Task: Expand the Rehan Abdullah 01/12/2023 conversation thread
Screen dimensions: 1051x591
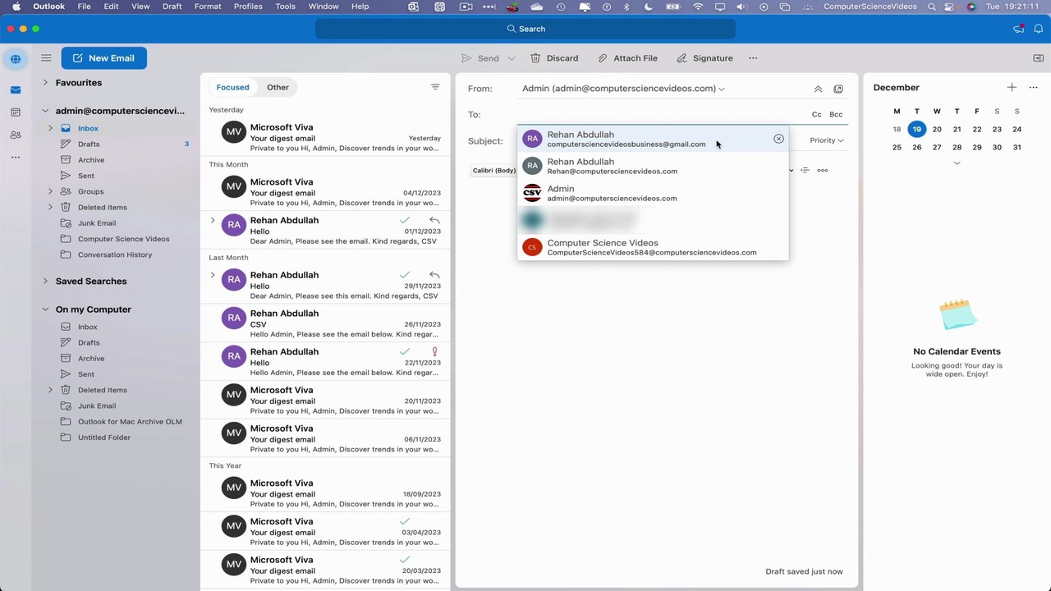Action: [213, 220]
